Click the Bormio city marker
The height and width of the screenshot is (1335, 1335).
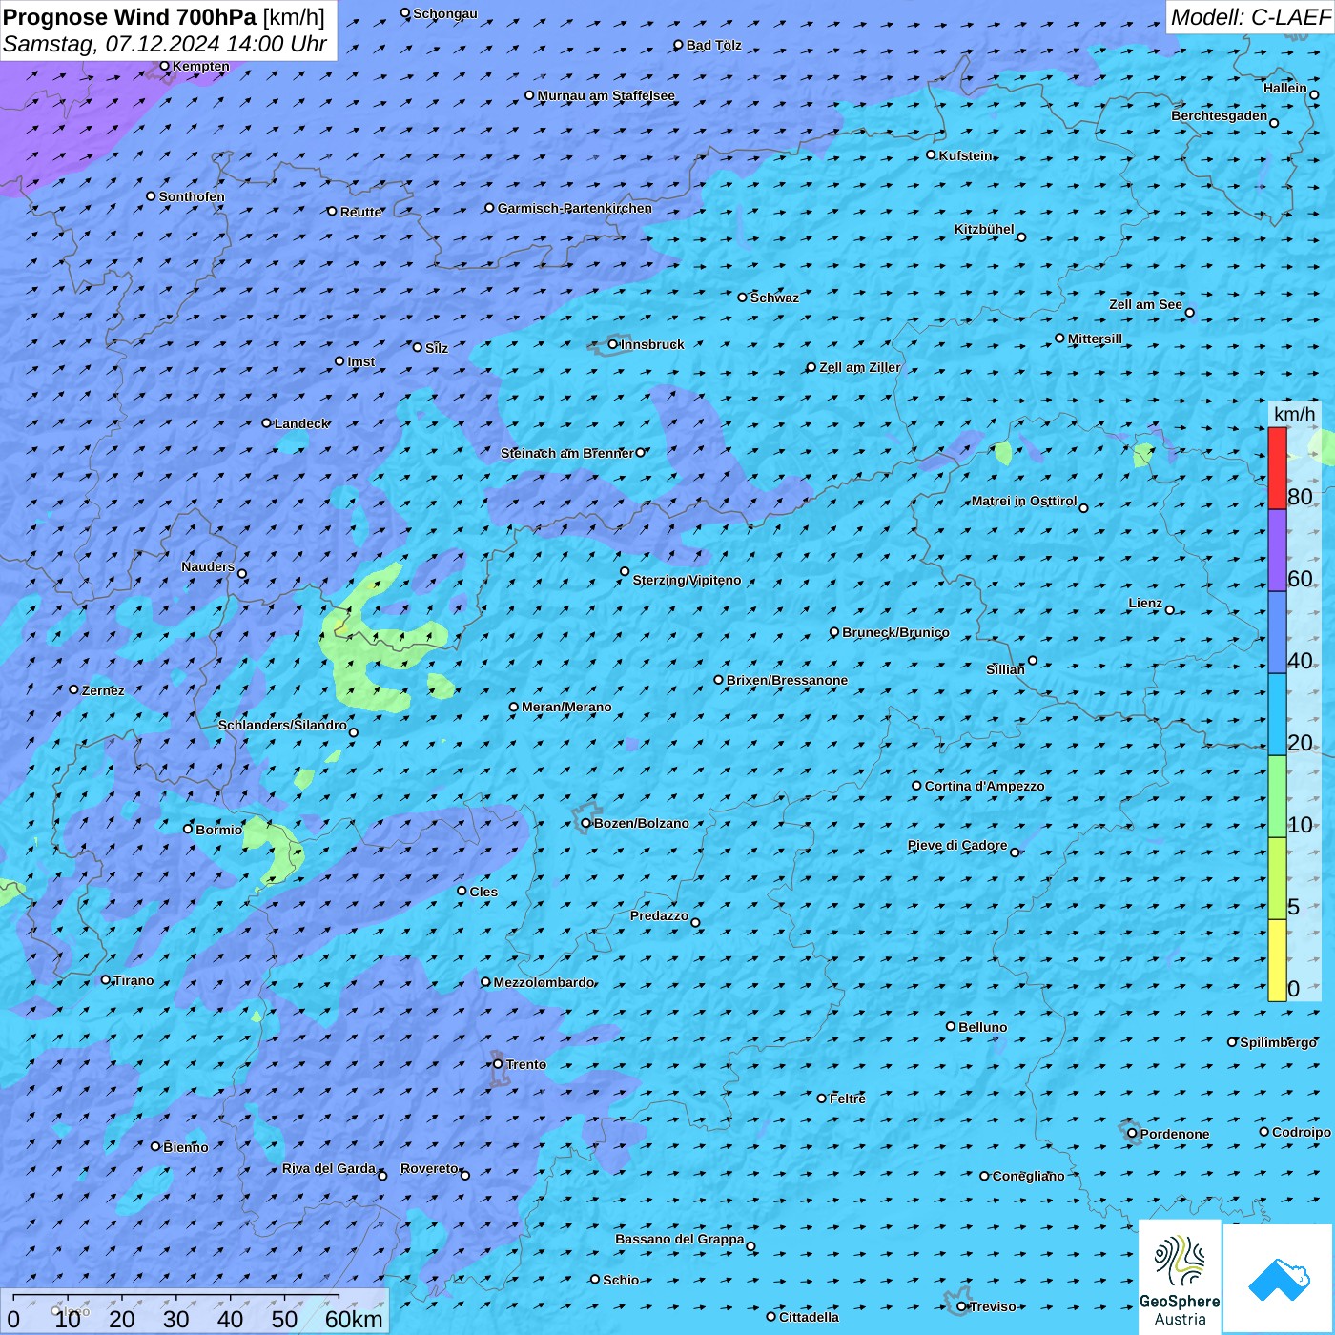pos(188,829)
